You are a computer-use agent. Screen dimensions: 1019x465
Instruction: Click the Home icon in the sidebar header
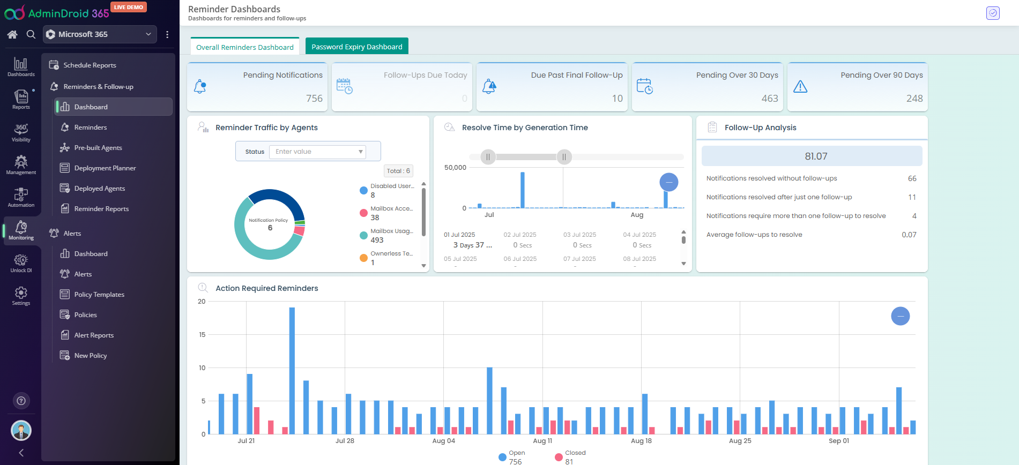point(12,34)
